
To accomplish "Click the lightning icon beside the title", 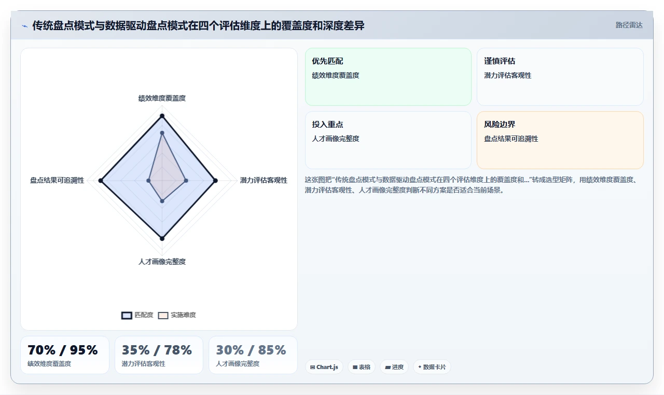I will pos(24,25).
